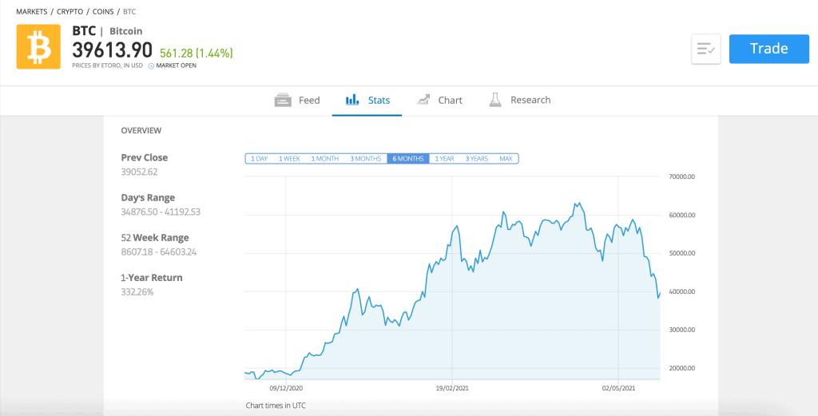This screenshot has height=416, width=818.
Task: Click the Prev Close value 39052.62
Action: (x=141, y=172)
